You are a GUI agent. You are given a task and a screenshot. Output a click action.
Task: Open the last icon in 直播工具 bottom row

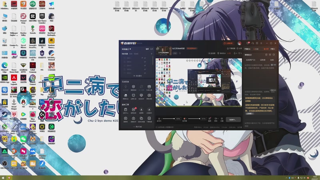click(149, 119)
